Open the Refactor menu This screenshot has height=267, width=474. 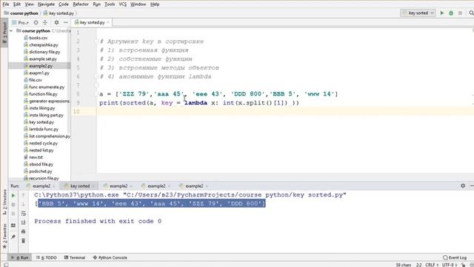pos(81,4)
